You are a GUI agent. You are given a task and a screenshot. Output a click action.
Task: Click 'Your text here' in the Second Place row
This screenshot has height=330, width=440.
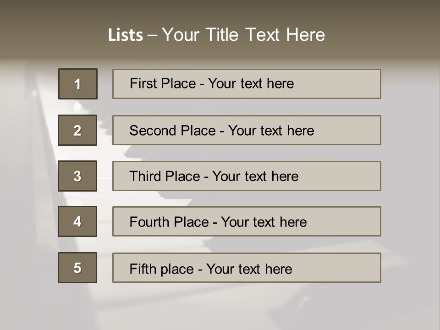(x=271, y=131)
